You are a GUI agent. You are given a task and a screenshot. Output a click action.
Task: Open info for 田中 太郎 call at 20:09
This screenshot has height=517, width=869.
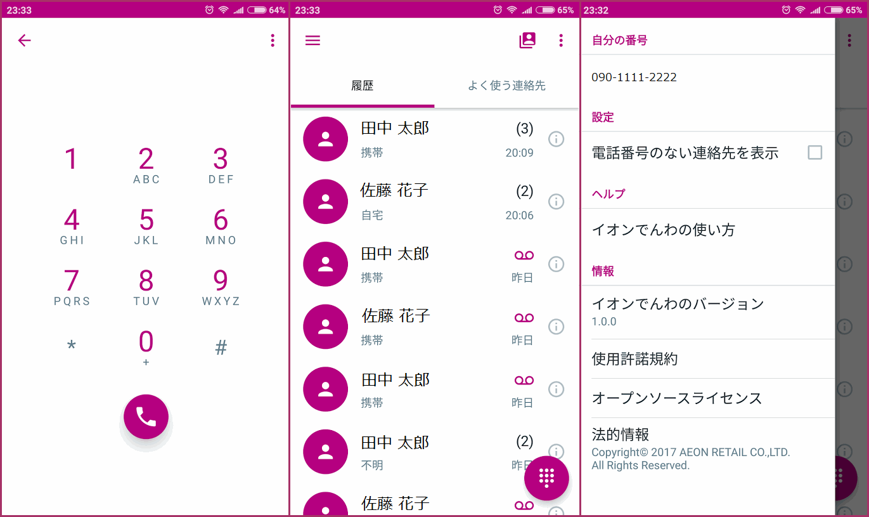pos(556,139)
